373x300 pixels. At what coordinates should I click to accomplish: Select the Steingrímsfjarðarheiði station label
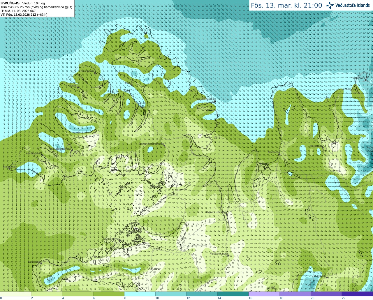[x=151, y=144]
